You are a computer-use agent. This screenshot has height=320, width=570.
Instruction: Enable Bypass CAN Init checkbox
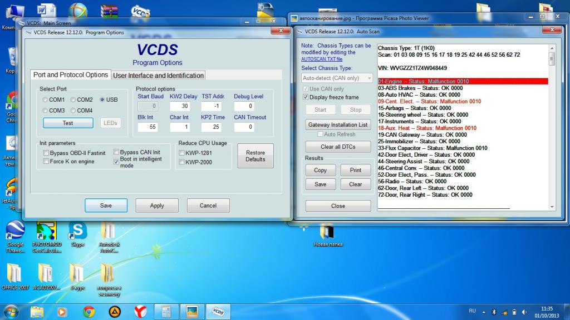click(116, 152)
